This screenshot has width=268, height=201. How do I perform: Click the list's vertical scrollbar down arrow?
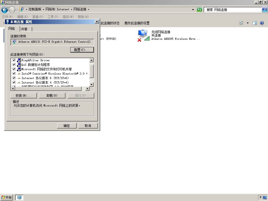click(x=92, y=85)
